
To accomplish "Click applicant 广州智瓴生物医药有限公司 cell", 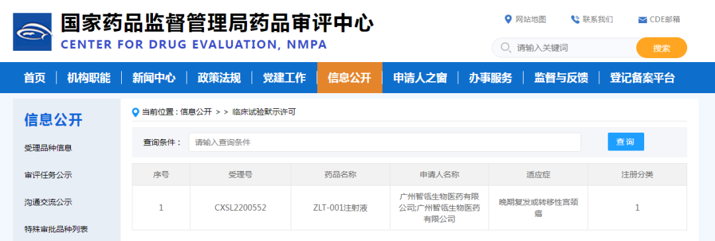I will click(x=439, y=208).
